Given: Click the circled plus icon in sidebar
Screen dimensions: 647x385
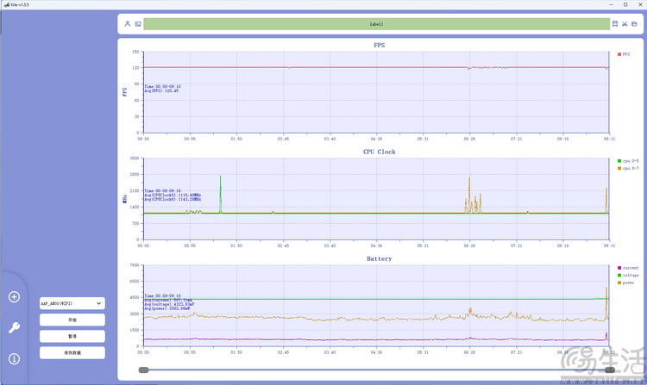Looking at the screenshot, I should click(14, 297).
